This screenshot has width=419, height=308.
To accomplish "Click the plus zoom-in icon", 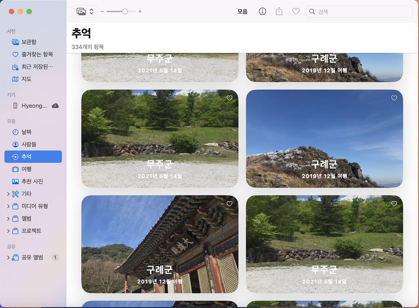I will click(x=140, y=11).
